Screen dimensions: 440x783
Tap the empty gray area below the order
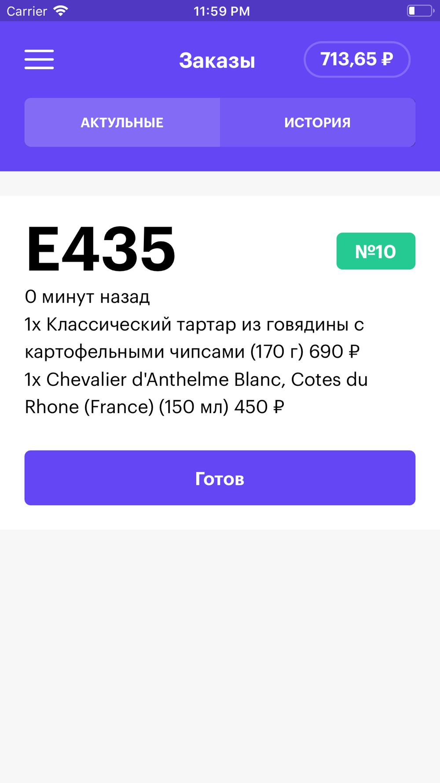[220, 652]
